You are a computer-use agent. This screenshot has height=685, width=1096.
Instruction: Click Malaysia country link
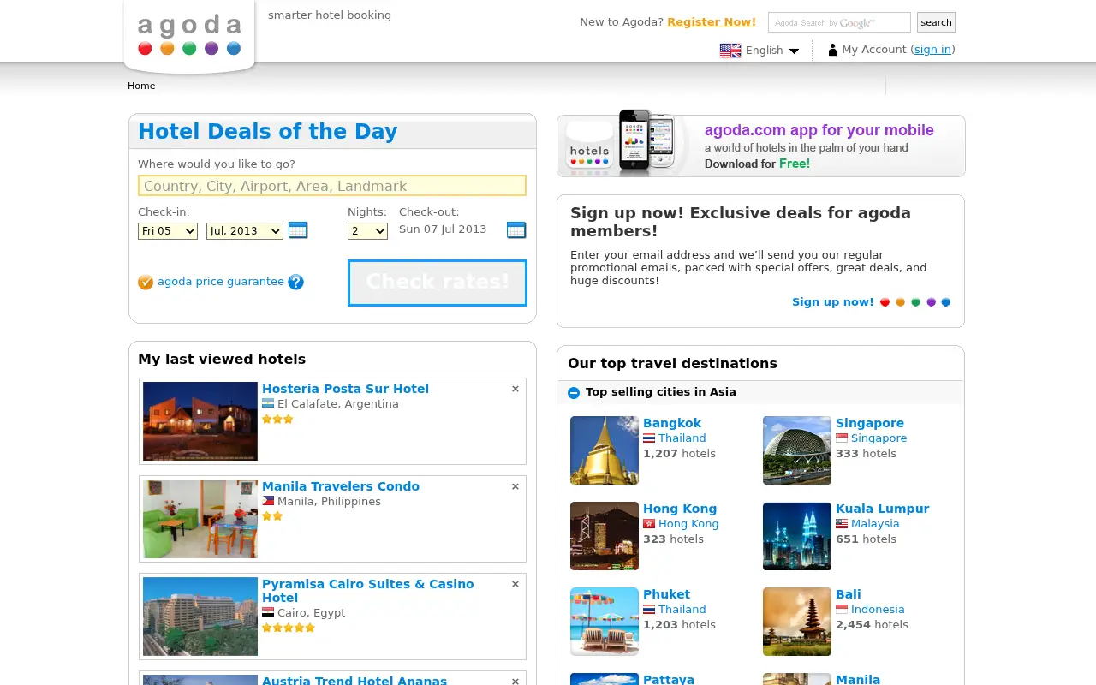875,524
